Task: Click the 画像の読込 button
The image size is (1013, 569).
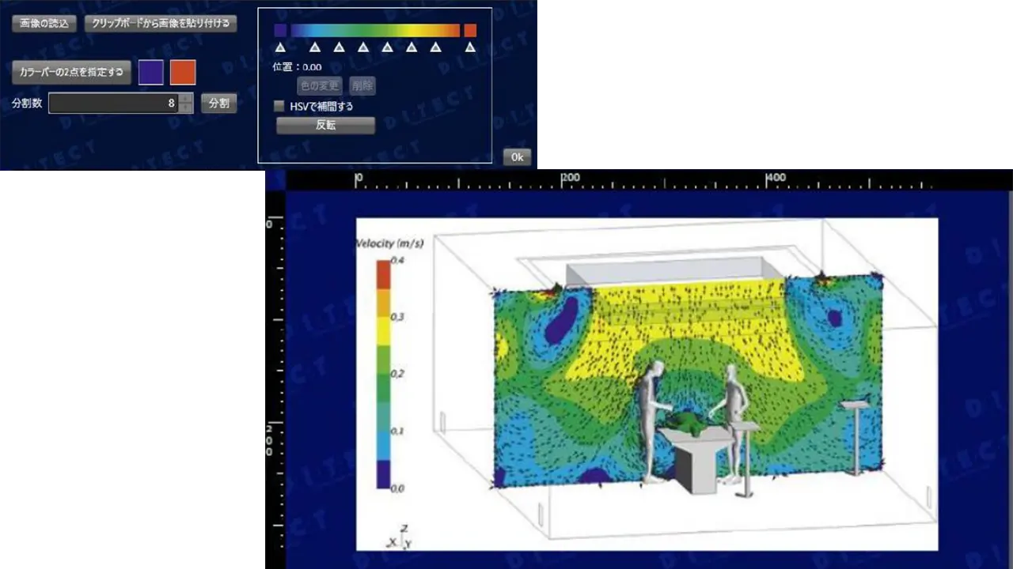Action: [x=44, y=24]
